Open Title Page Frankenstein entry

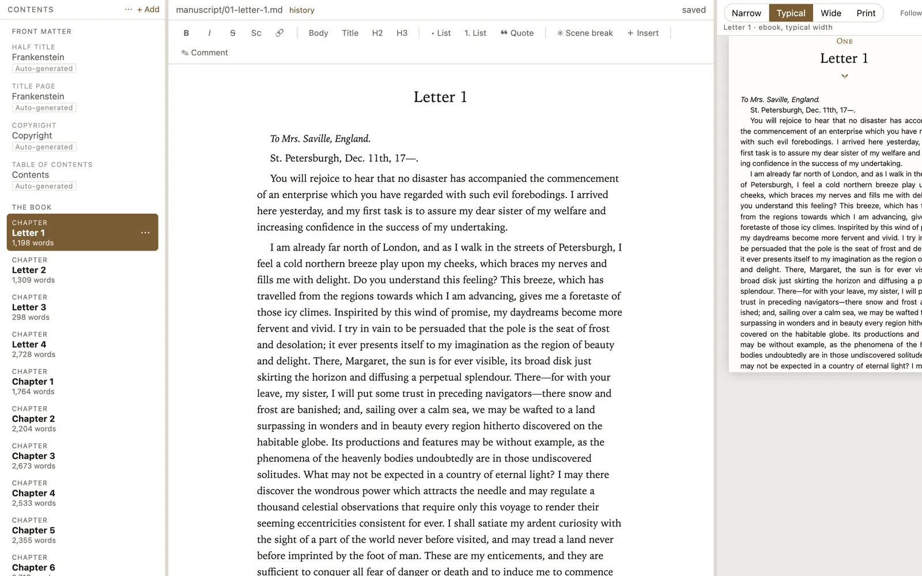pyautogui.click(x=82, y=97)
